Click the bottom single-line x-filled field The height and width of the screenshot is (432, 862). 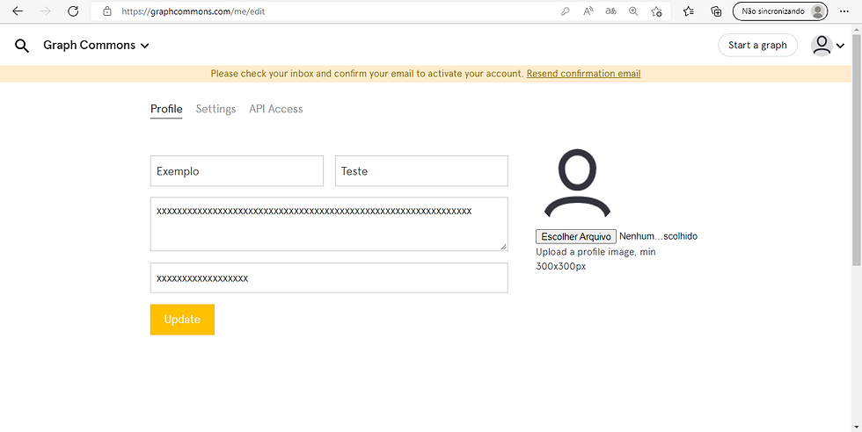pos(329,277)
